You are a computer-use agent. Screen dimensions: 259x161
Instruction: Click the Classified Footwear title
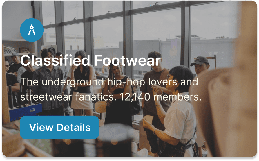click(90, 60)
